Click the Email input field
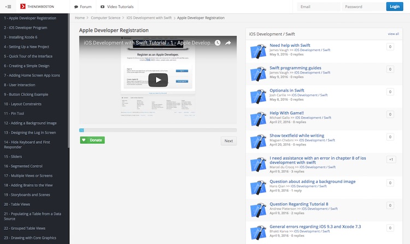Viewport: 410px width, 244px height. (x=319, y=7)
